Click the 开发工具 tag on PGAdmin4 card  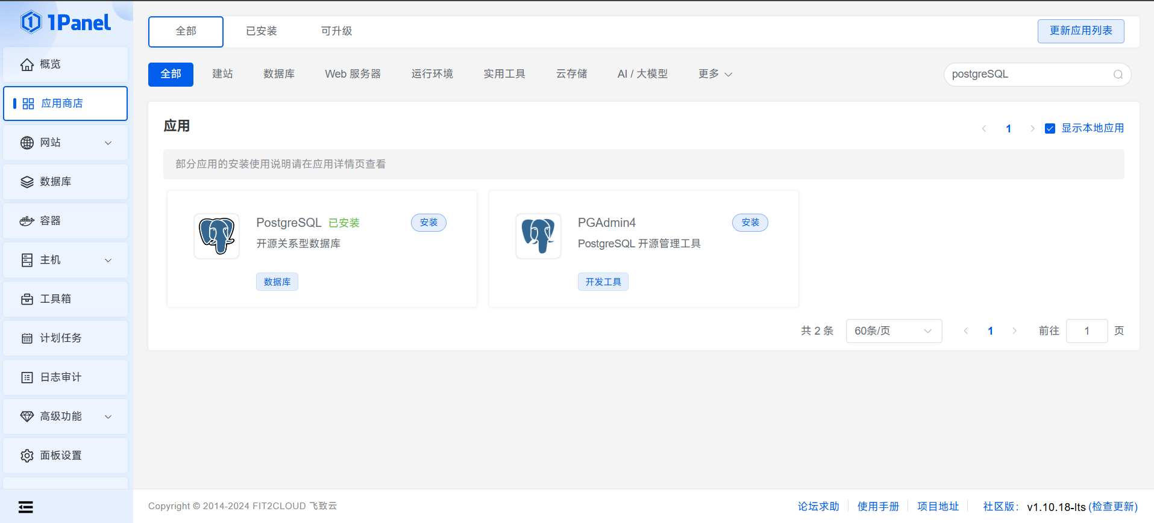(603, 282)
